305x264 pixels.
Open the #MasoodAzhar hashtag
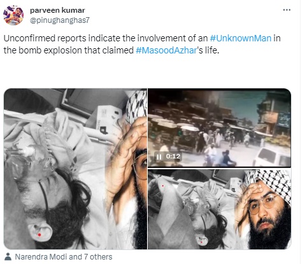point(166,50)
